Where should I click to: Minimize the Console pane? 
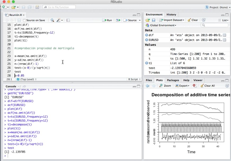pyautogui.click(x=134, y=87)
